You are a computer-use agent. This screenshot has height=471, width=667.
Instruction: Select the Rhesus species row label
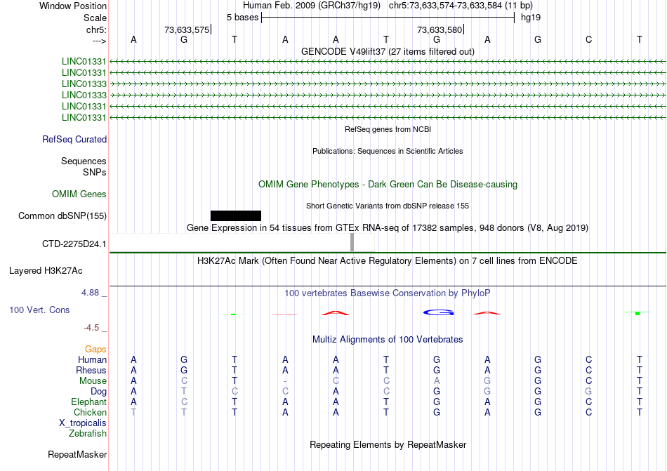tap(91, 370)
